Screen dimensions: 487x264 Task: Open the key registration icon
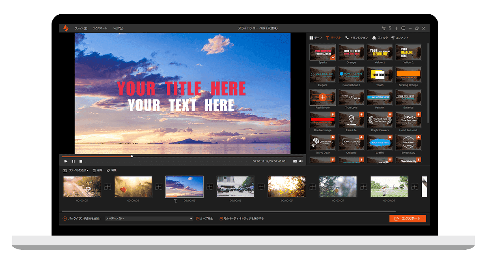390,28
